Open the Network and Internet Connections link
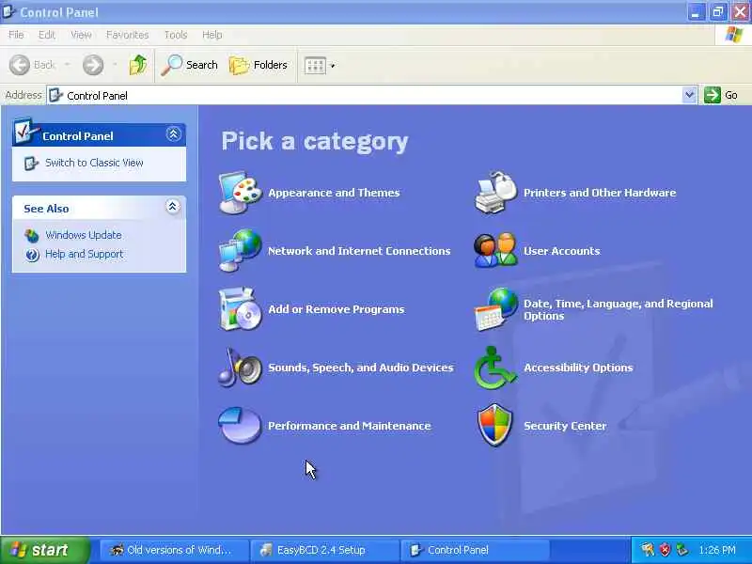 tap(359, 251)
